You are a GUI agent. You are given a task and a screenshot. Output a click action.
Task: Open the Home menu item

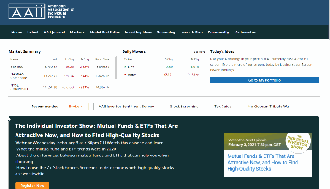[17, 32]
